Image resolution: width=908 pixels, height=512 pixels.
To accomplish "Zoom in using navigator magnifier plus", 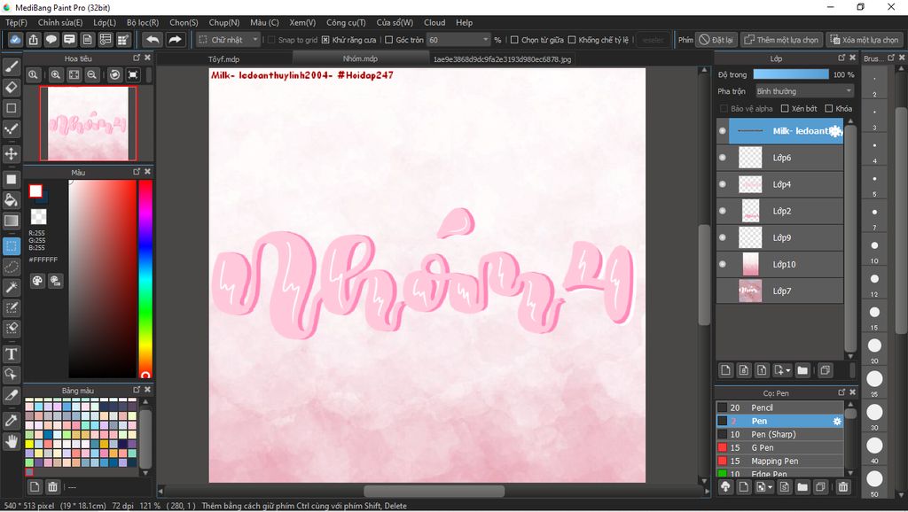I will [56, 74].
